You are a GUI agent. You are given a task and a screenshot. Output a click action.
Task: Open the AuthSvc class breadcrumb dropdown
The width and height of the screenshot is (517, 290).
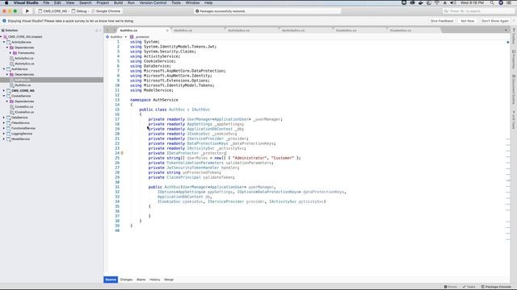pos(116,37)
